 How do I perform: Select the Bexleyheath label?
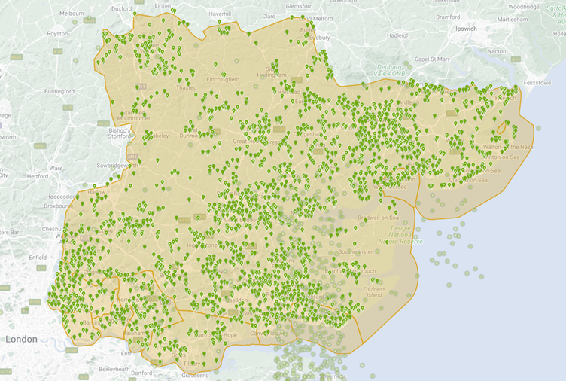pyautogui.click(x=114, y=370)
